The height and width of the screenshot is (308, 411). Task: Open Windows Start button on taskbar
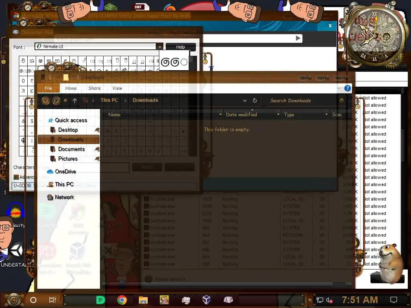coord(14,300)
